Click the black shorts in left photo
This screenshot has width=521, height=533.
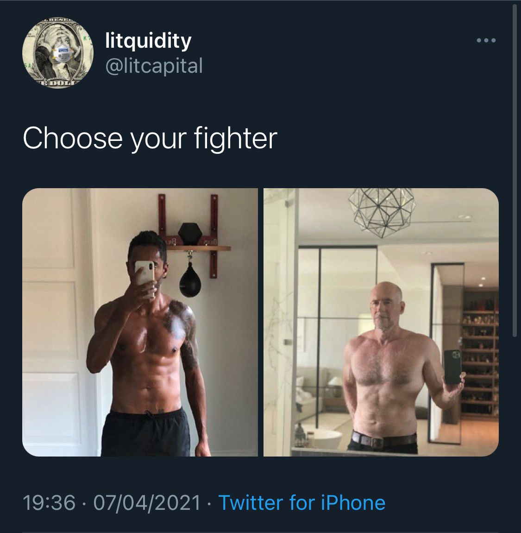pyautogui.click(x=146, y=432)
